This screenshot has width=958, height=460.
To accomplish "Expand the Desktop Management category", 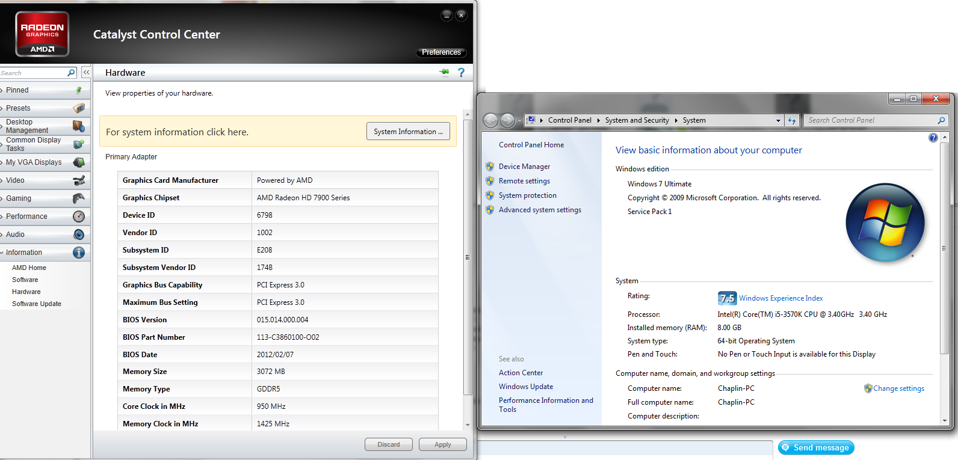I will [2, 126].
